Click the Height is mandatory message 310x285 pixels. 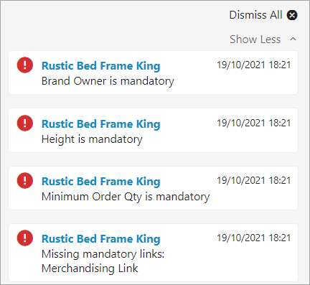click(92, 139)
